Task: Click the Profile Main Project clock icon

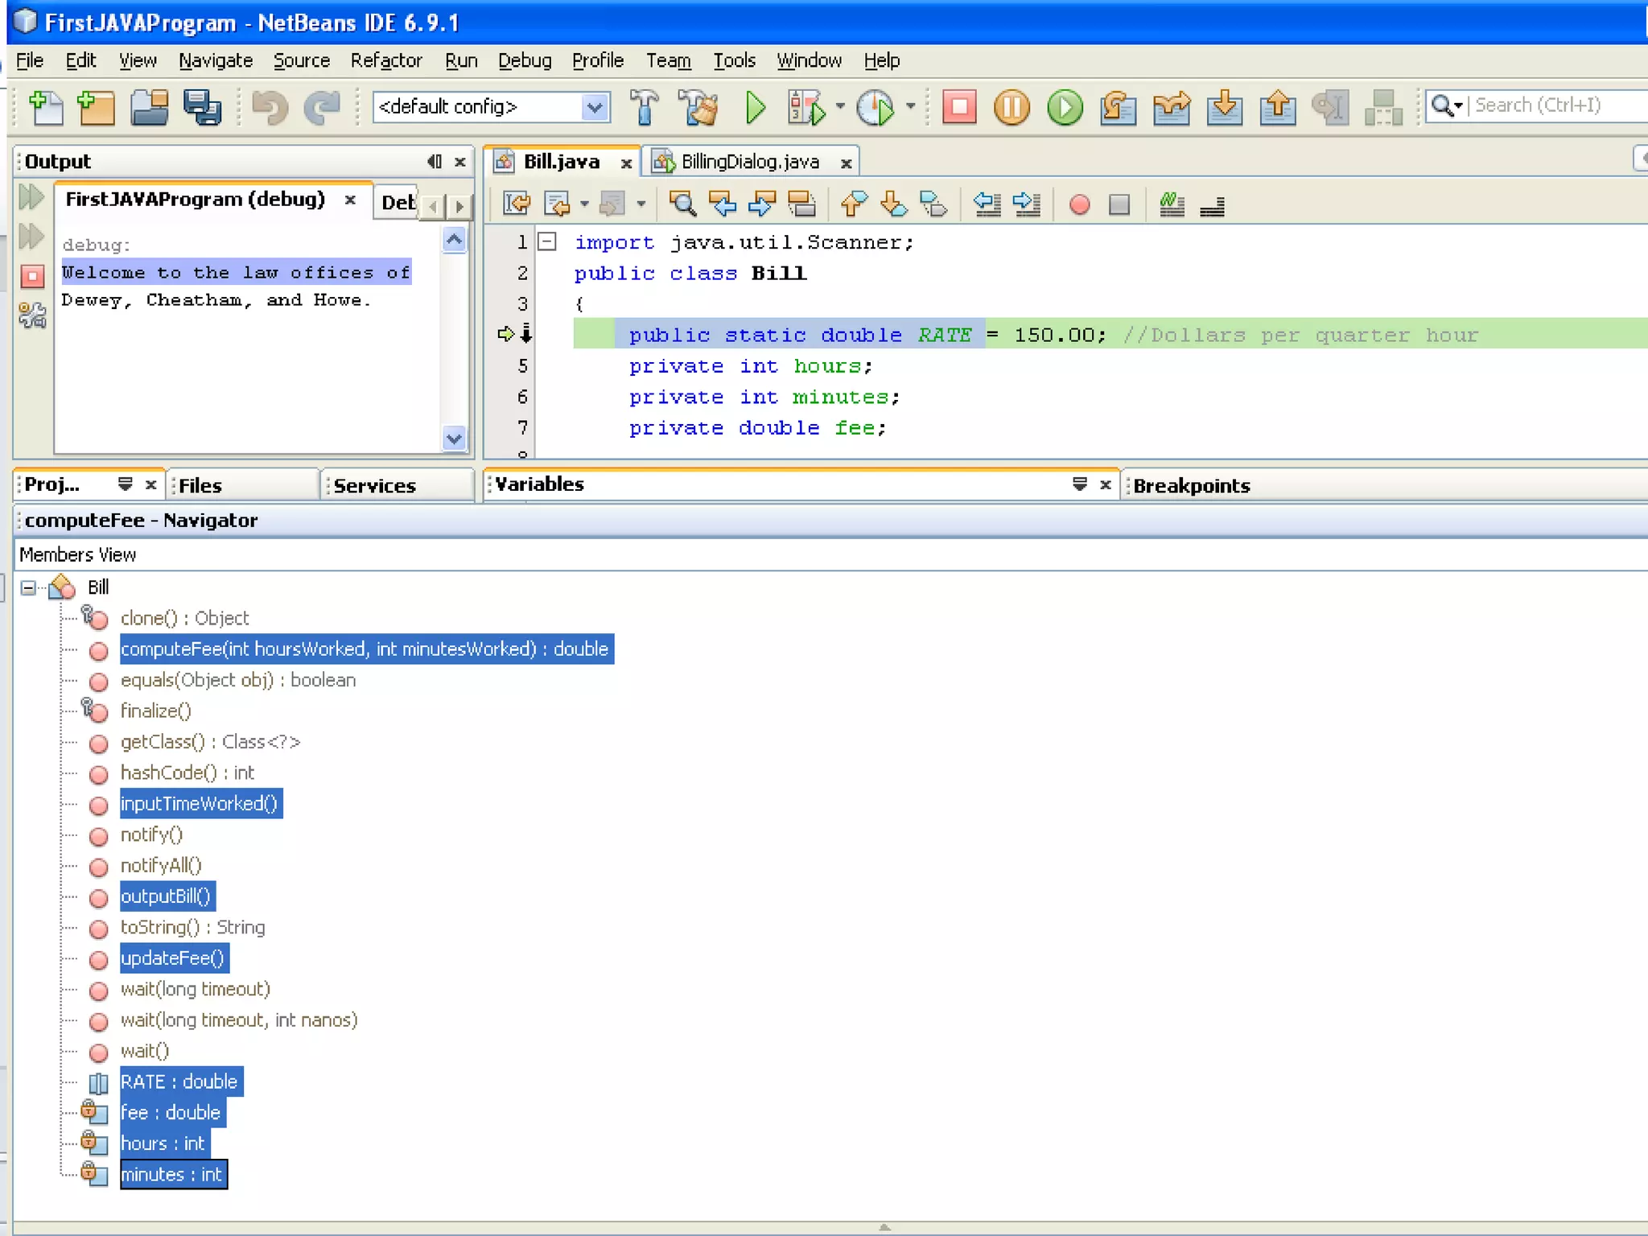Action: (x=875, y=107)
